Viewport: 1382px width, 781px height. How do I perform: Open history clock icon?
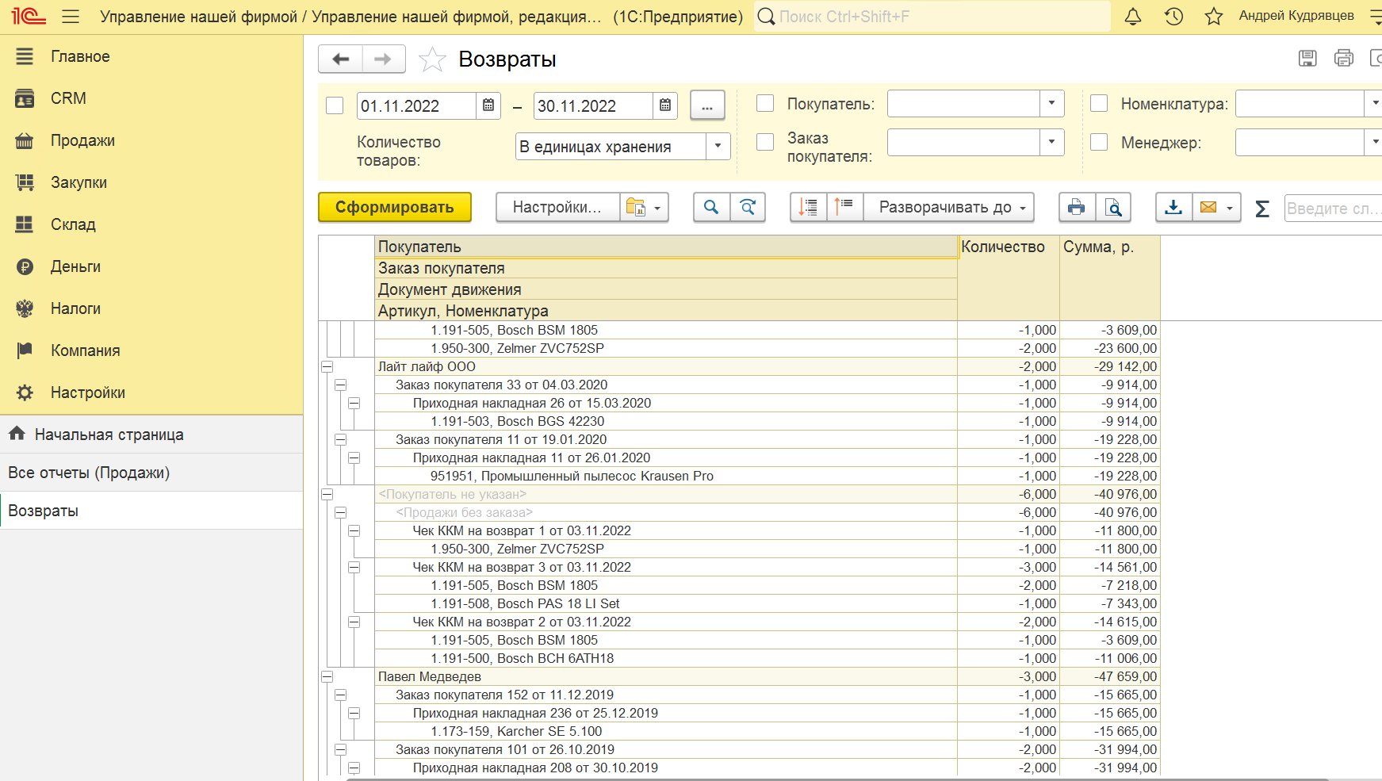point(1173,16)
